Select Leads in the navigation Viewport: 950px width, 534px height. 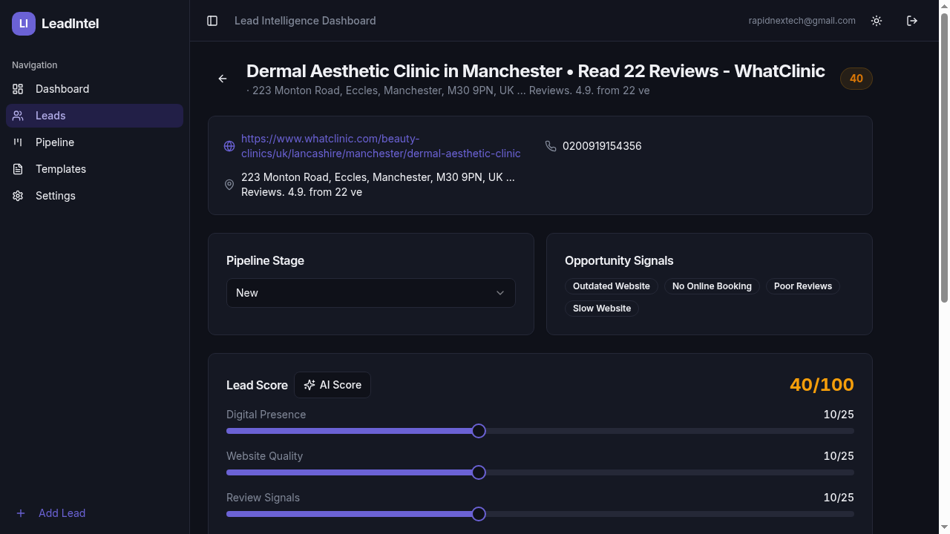94,116
